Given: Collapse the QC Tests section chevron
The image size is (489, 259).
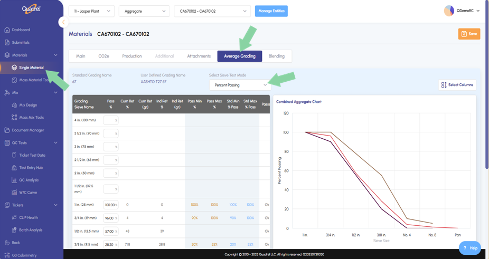Looking at the screenshot, I should tap(55, 143).
